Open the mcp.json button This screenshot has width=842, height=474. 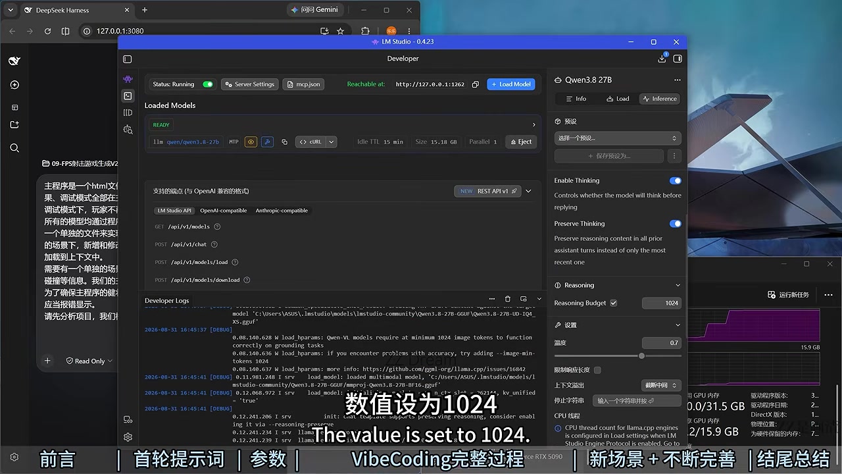[303, 84]
